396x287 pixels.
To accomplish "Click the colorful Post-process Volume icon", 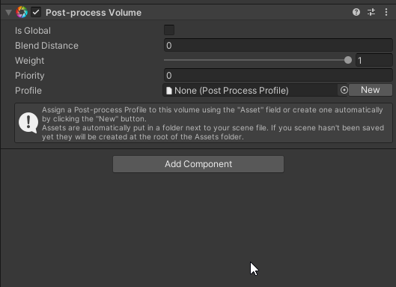I will click(x=22, y=12).
